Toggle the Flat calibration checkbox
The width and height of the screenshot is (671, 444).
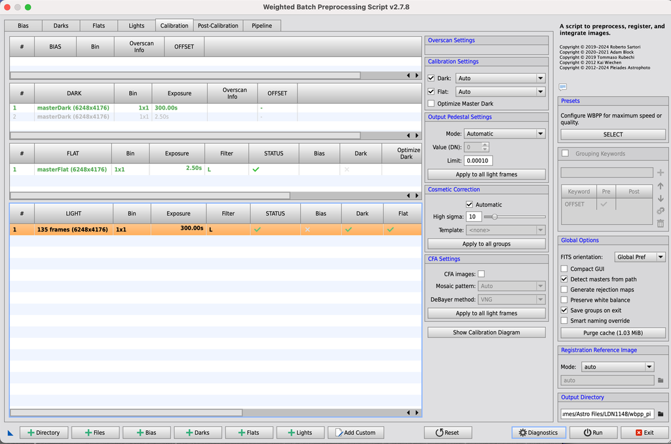click(x=431, y=92)
